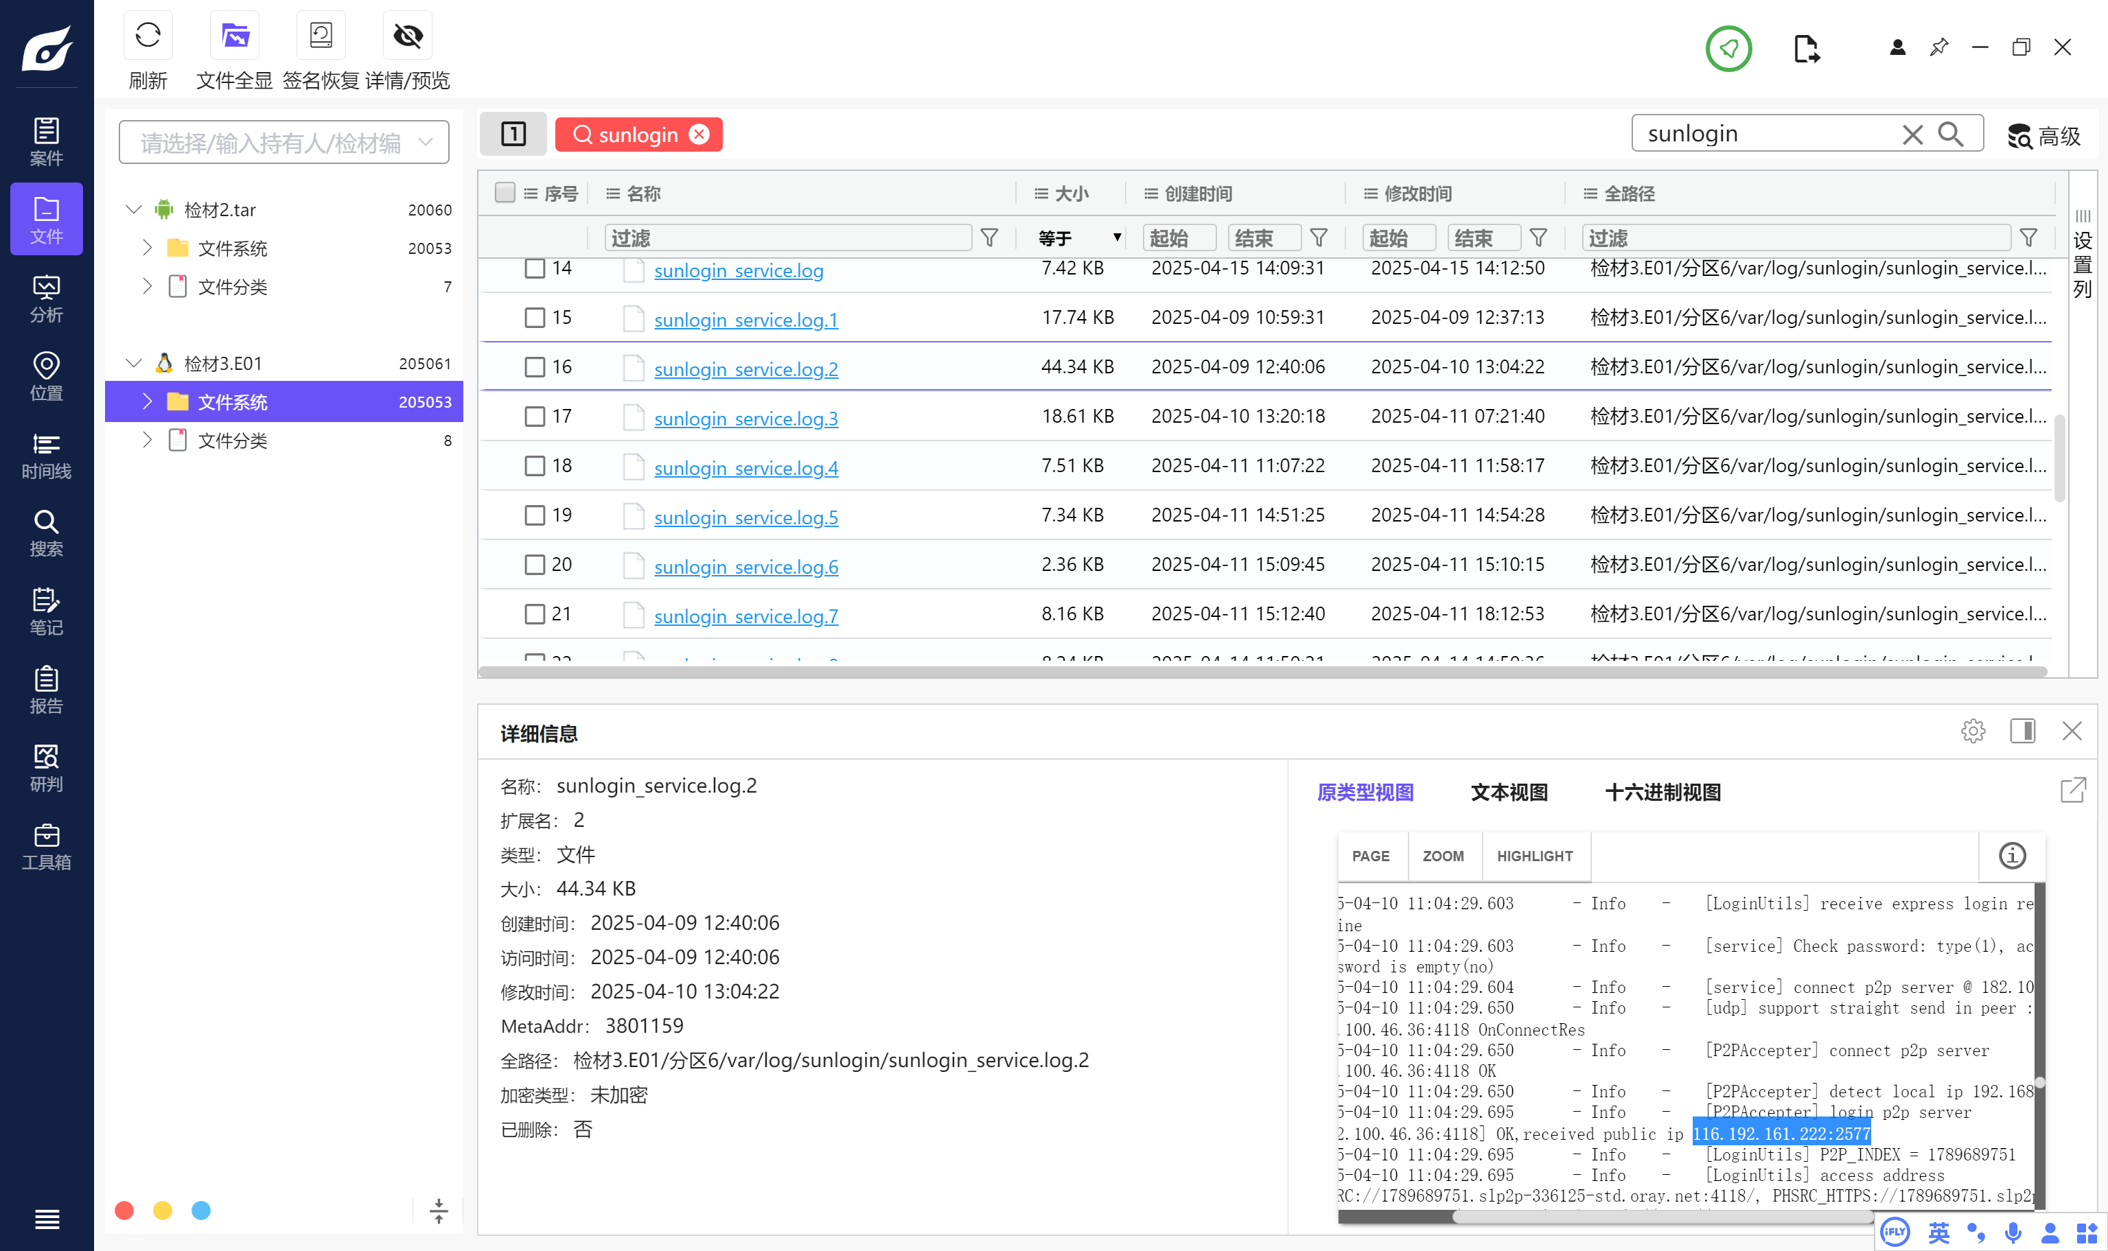Screen dimensions: 2108x1251
Task: Open the 工具箱 sidebar section
Action: click(x=47, y=846)
